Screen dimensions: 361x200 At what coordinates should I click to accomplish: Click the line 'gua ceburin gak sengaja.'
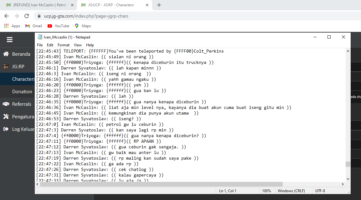pyautogui.click(x=111, y=147)
